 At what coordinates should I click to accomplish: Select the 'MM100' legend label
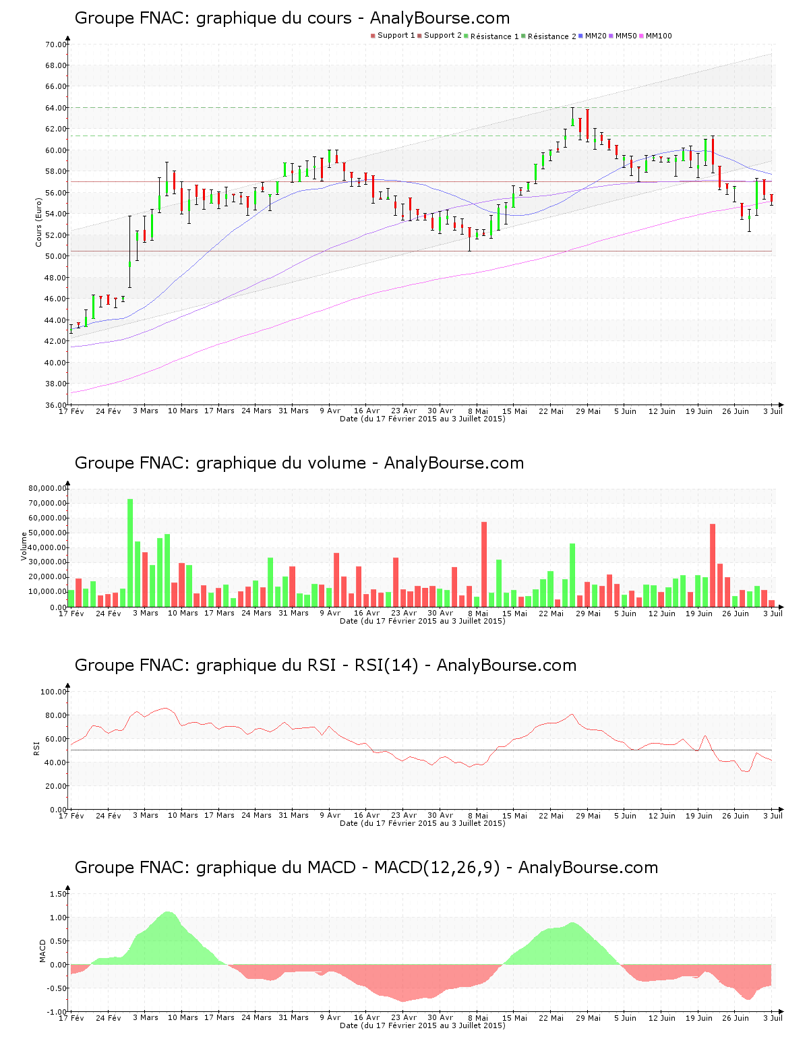(x=659, y=36)
